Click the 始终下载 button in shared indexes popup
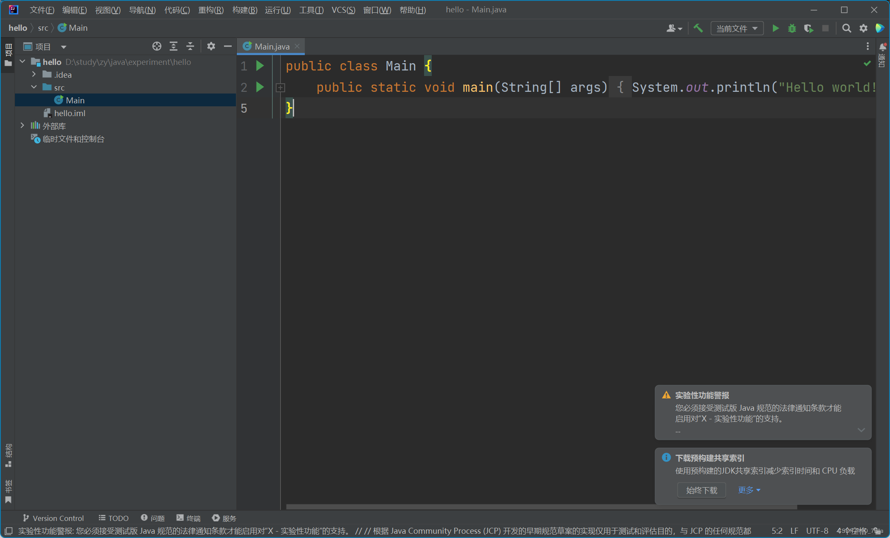Screen dimensions: 890x538 pos(701,490)
